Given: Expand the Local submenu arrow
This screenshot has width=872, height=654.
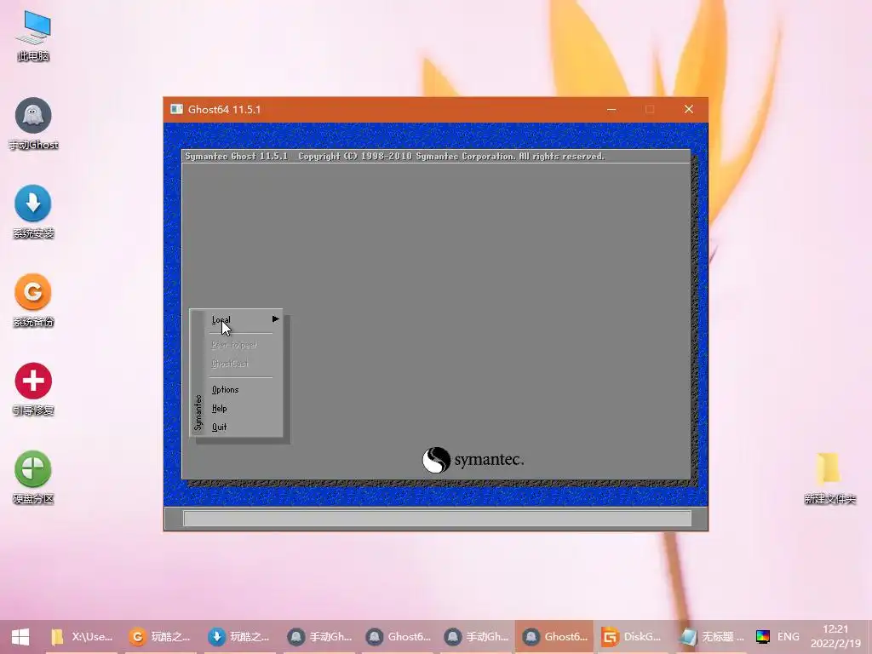Looking at the screenshot, I should tap(275, 318).
